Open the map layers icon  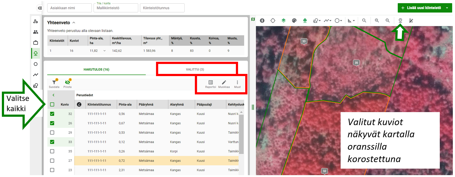(x=283, y=20)
